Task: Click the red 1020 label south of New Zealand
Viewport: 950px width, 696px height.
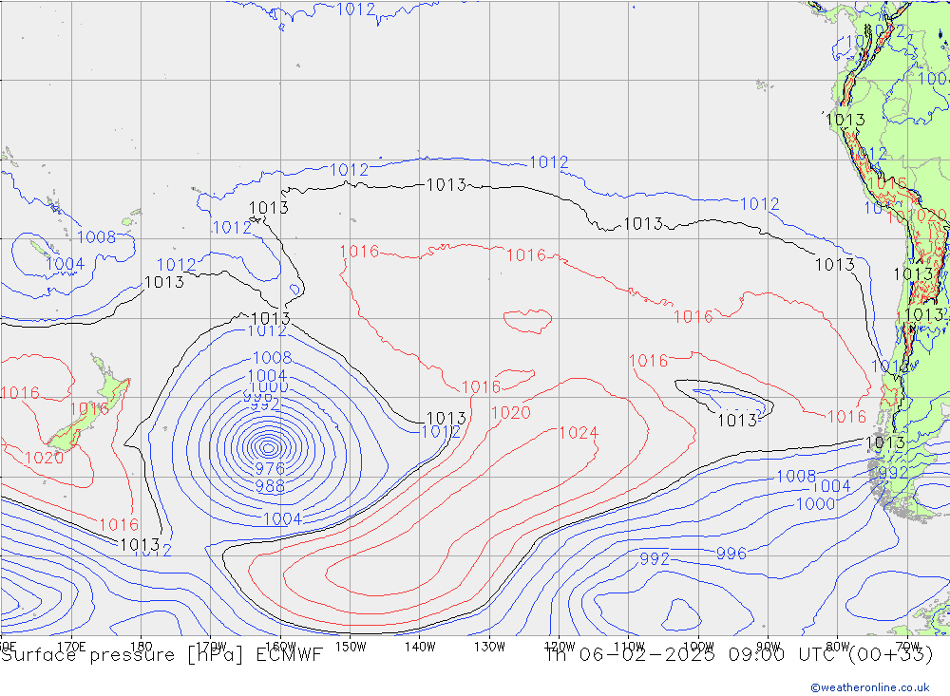Action: tap(45, 458)
